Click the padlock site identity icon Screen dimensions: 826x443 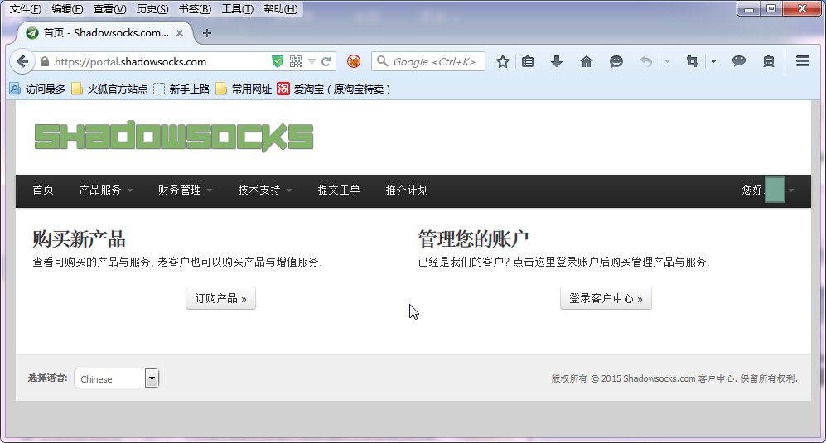pos(45,61)
